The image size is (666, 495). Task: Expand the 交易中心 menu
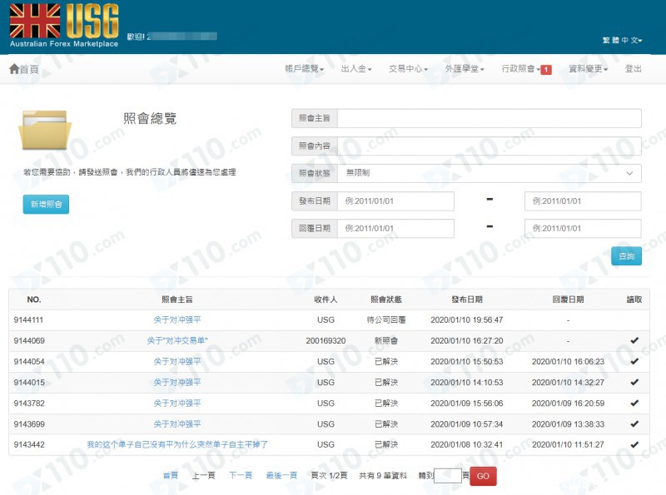pyautogui.click(x=408, y=69)
